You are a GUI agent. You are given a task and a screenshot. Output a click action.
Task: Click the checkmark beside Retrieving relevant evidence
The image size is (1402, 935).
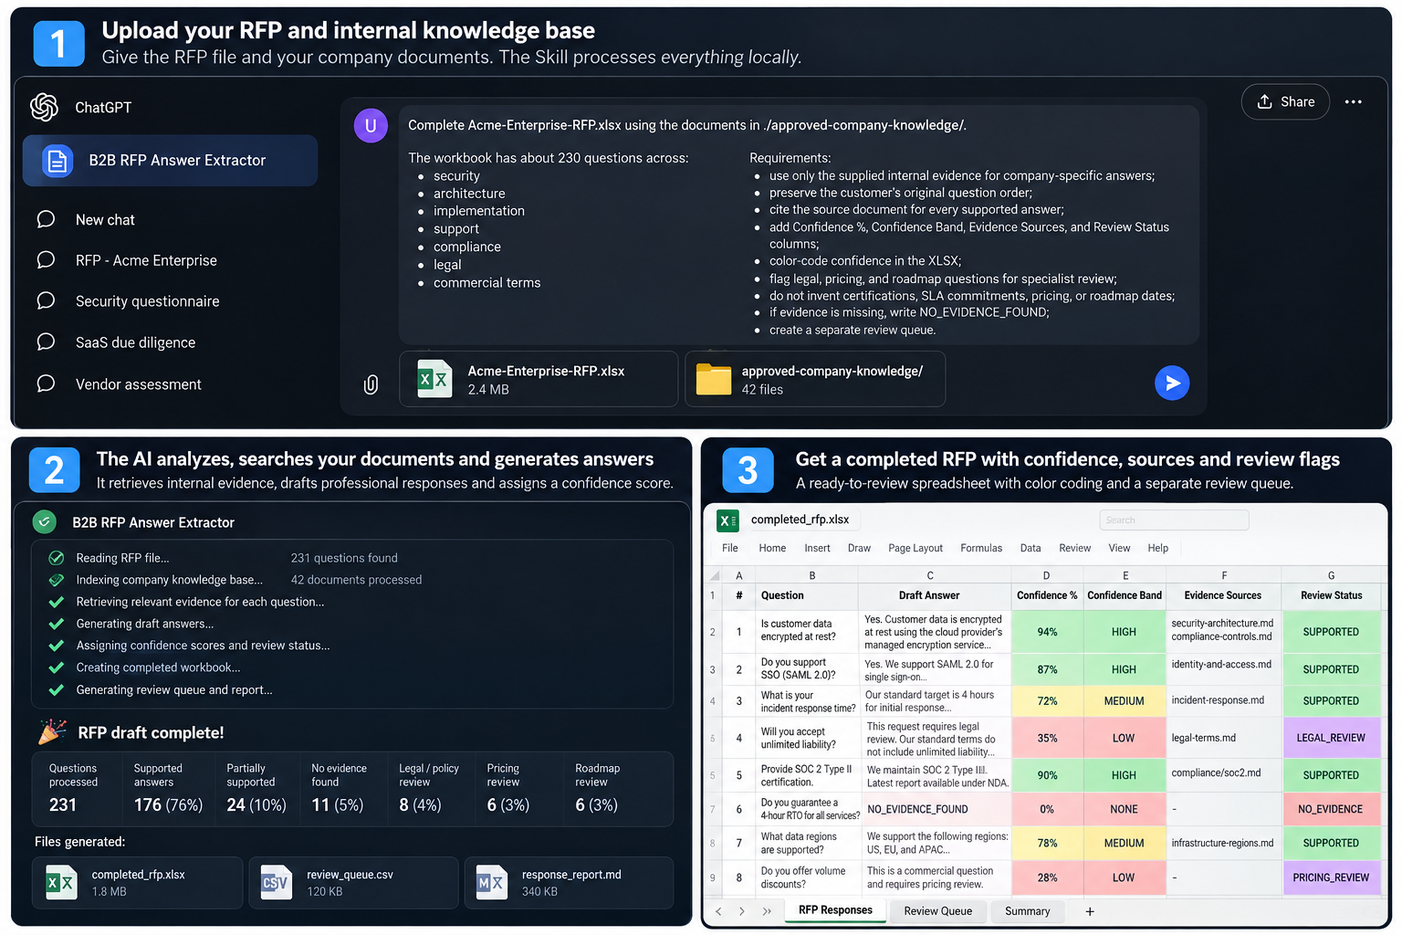tap(57, 602)
